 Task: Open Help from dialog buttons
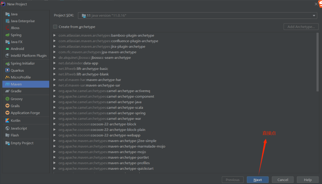[308, 180]
